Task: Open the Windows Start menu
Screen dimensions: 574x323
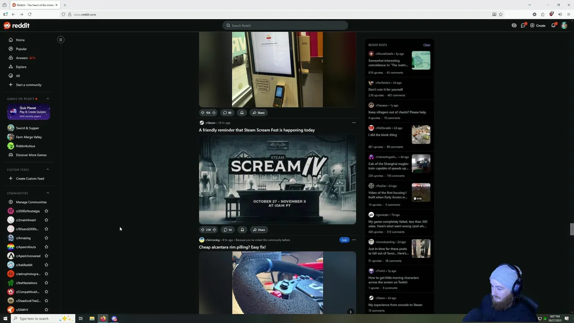Action: [5, 319]
